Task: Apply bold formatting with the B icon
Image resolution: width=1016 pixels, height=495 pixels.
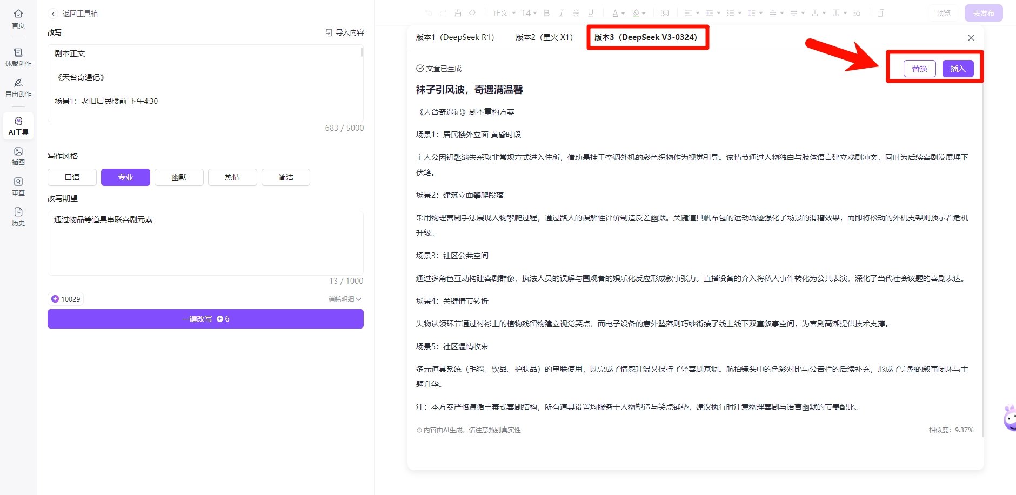Action: [546, 12]
